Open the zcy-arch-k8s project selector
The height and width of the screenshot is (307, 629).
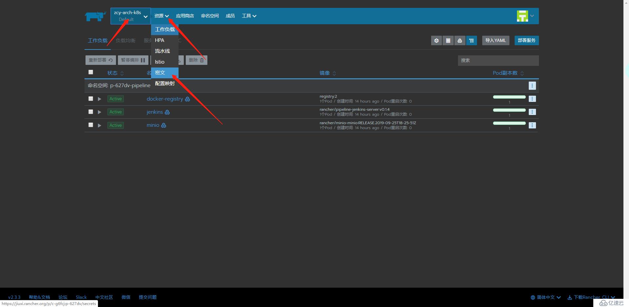pos(131,16)
